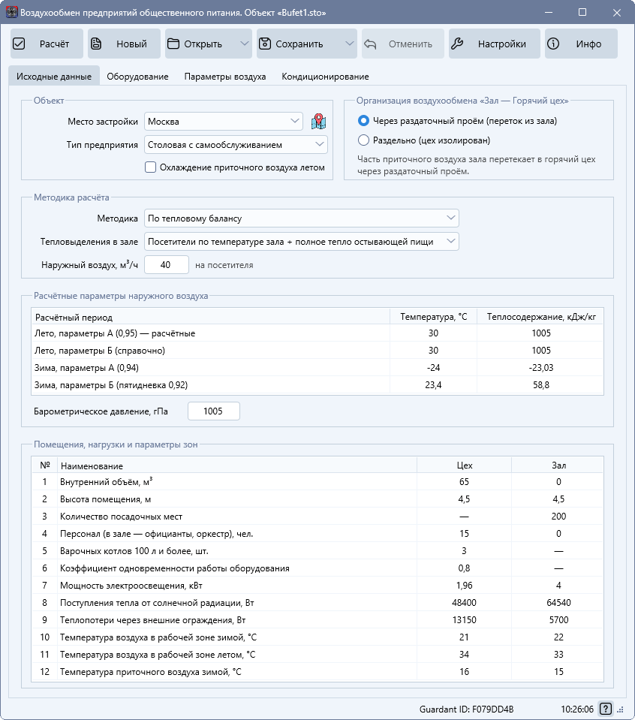Viewport: 635px width, 720px height.
Task: Run the calculation with the Расчёт button
Action: pyautogui.click(x=47, y=44)
